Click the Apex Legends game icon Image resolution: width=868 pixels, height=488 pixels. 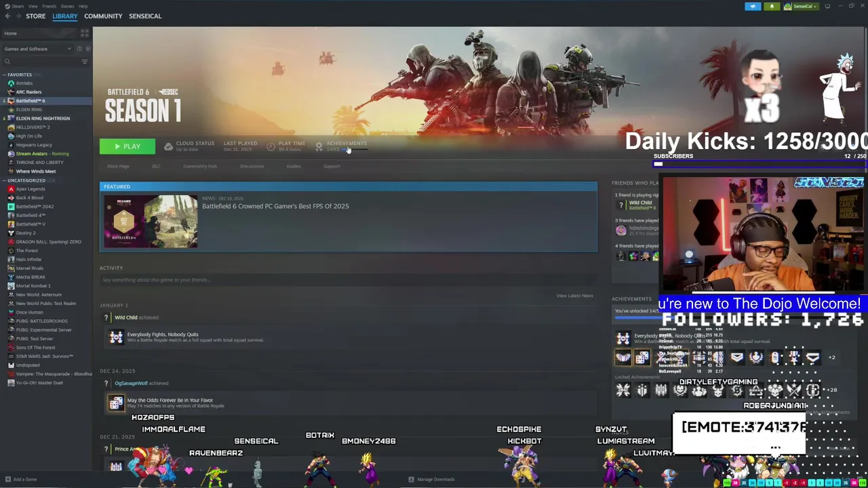pyautogui.click(x=11, y=189)
